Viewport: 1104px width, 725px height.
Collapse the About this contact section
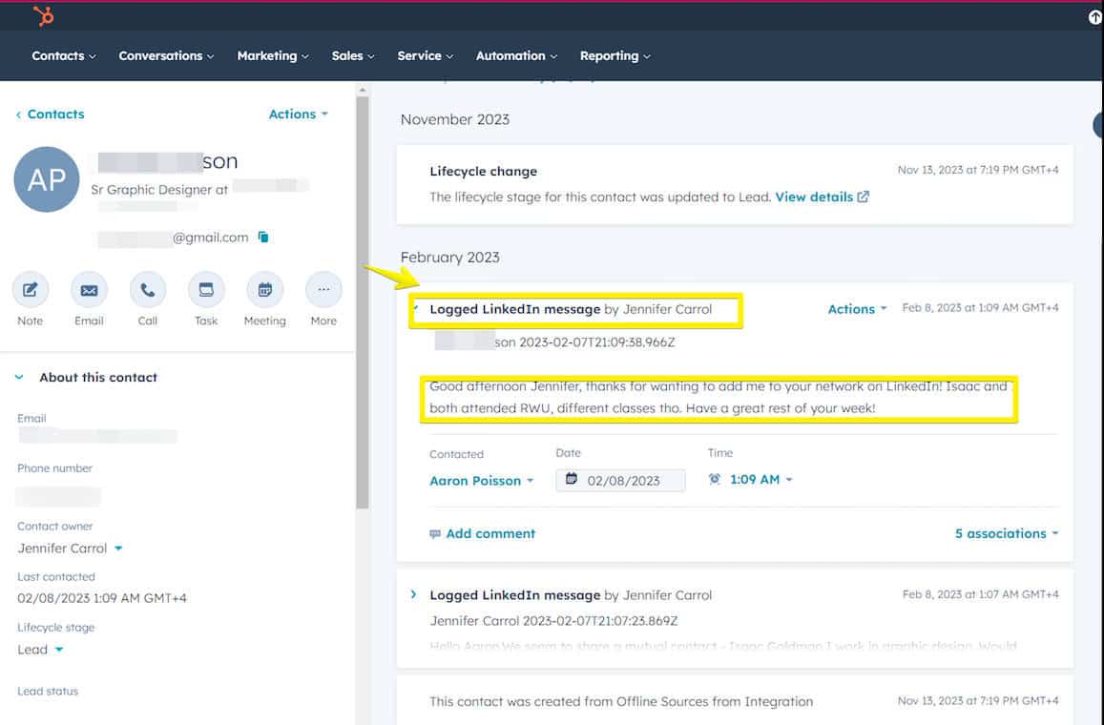click(19, 377)
